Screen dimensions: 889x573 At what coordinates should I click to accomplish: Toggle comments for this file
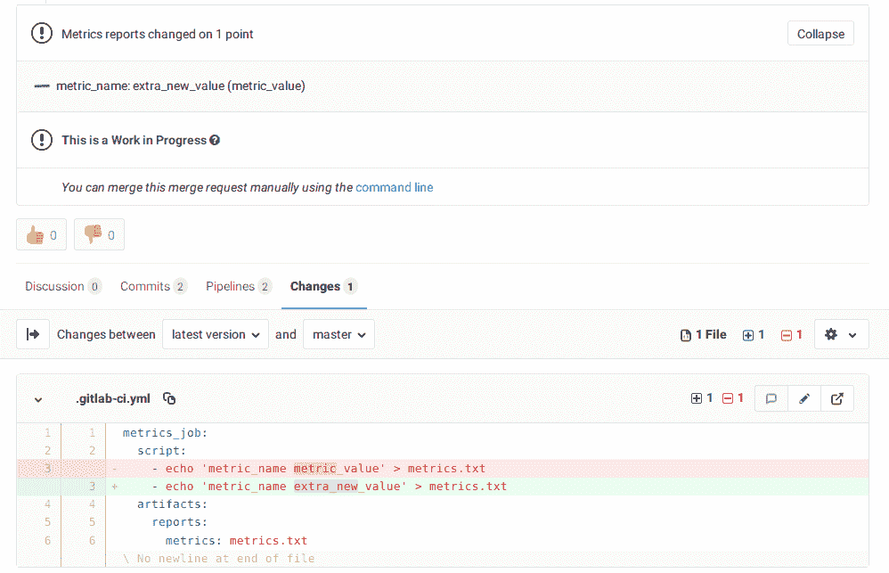click(771, 398)
